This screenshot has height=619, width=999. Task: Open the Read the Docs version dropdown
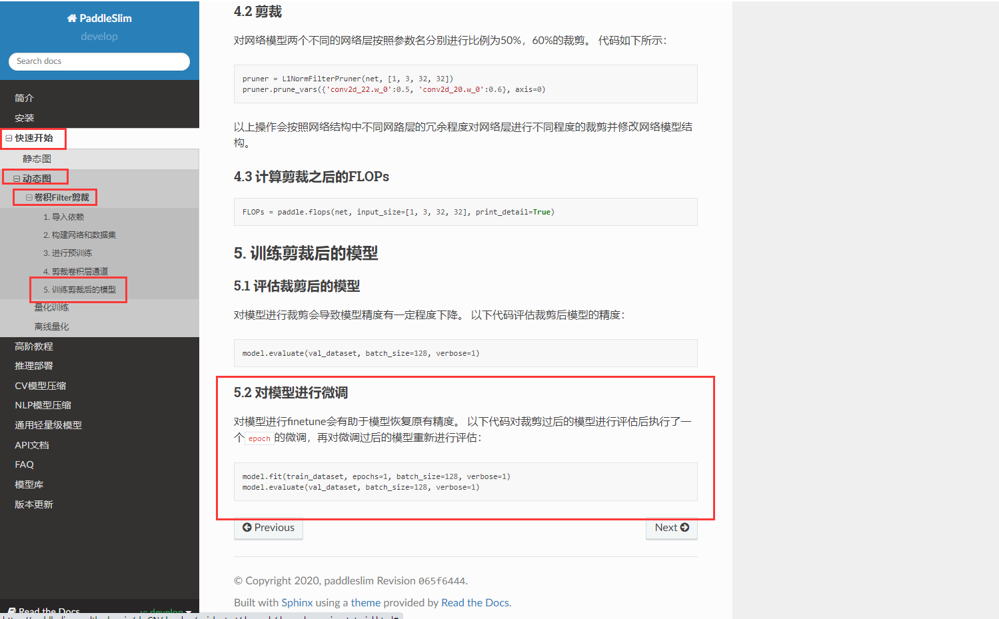tap(166, 612)
